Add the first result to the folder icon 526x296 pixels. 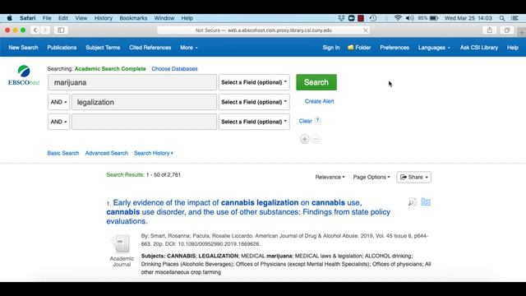[426, 201]
